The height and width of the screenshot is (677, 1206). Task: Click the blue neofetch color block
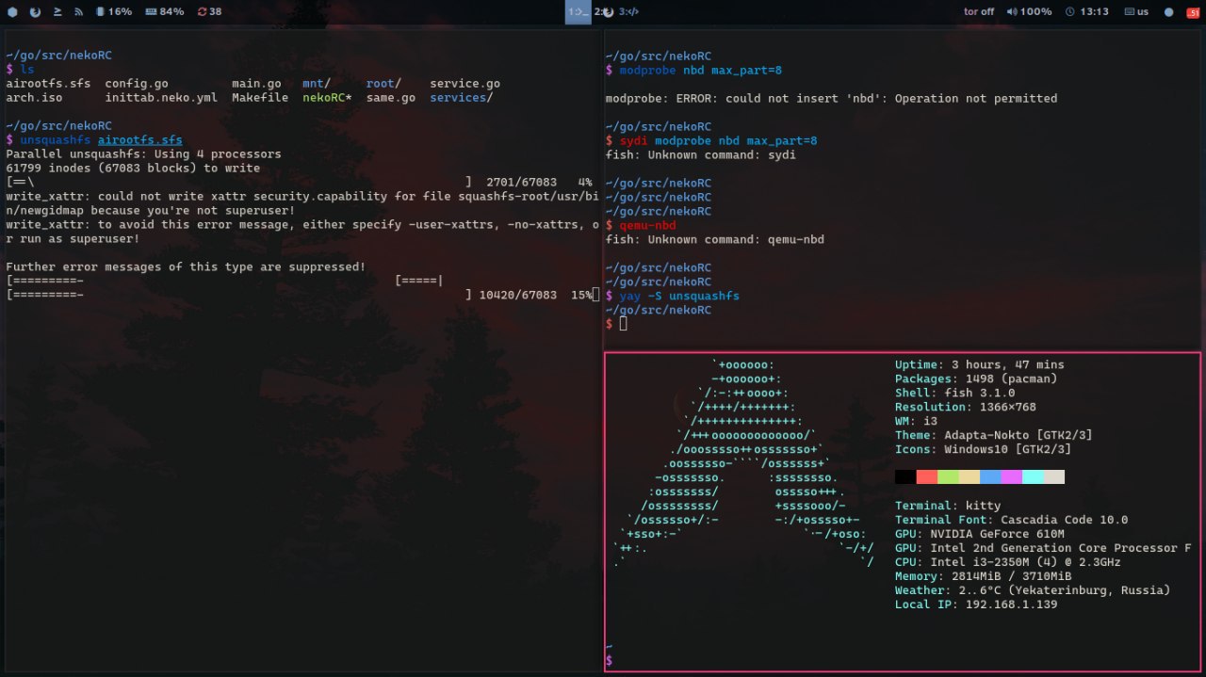(x=990, y=477)
